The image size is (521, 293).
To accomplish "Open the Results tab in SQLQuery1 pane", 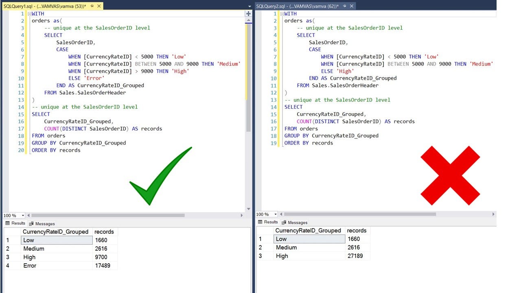I will (x=15, y=223).
